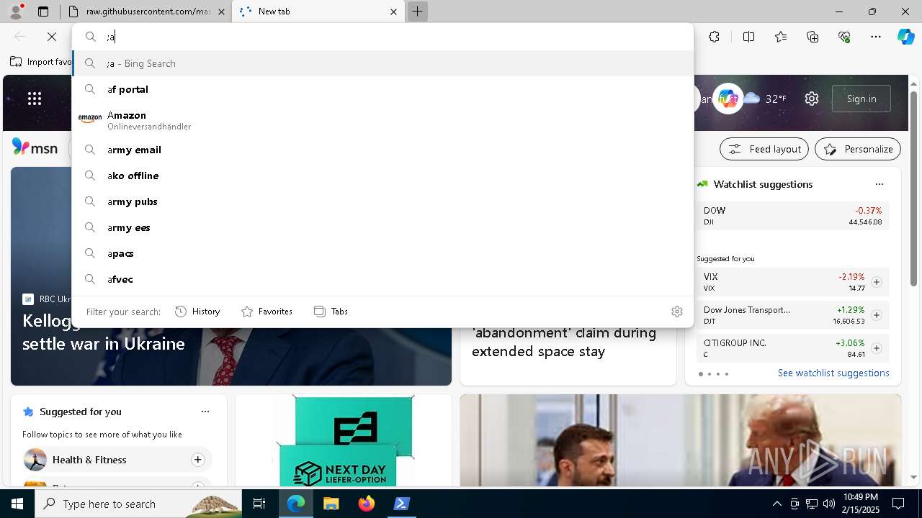
Task: Open Task View on taskbar
Action: click(259, 504)
